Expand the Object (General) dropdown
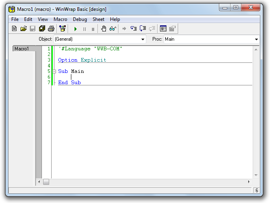The image size is (270, 203). pyautogui.click(x=143, y=39)
